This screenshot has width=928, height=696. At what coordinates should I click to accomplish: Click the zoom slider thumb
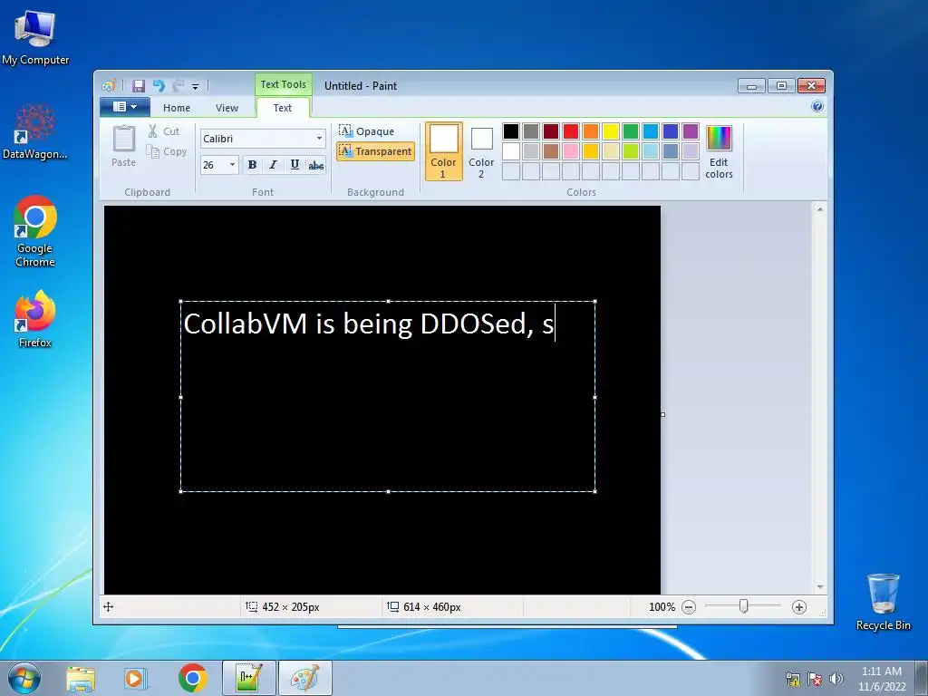[x=743, y=606]
